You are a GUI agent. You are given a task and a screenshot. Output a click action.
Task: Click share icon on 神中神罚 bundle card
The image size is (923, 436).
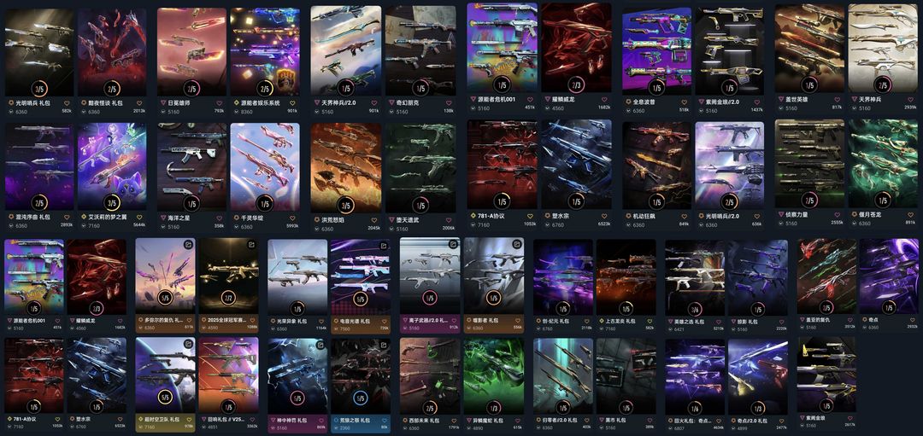[320, 344]
